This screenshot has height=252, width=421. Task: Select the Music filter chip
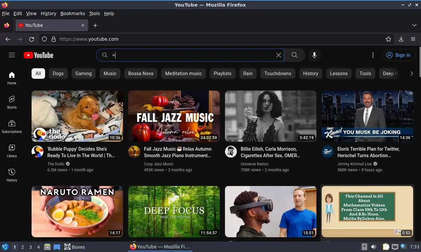click(x=110, y=73)
